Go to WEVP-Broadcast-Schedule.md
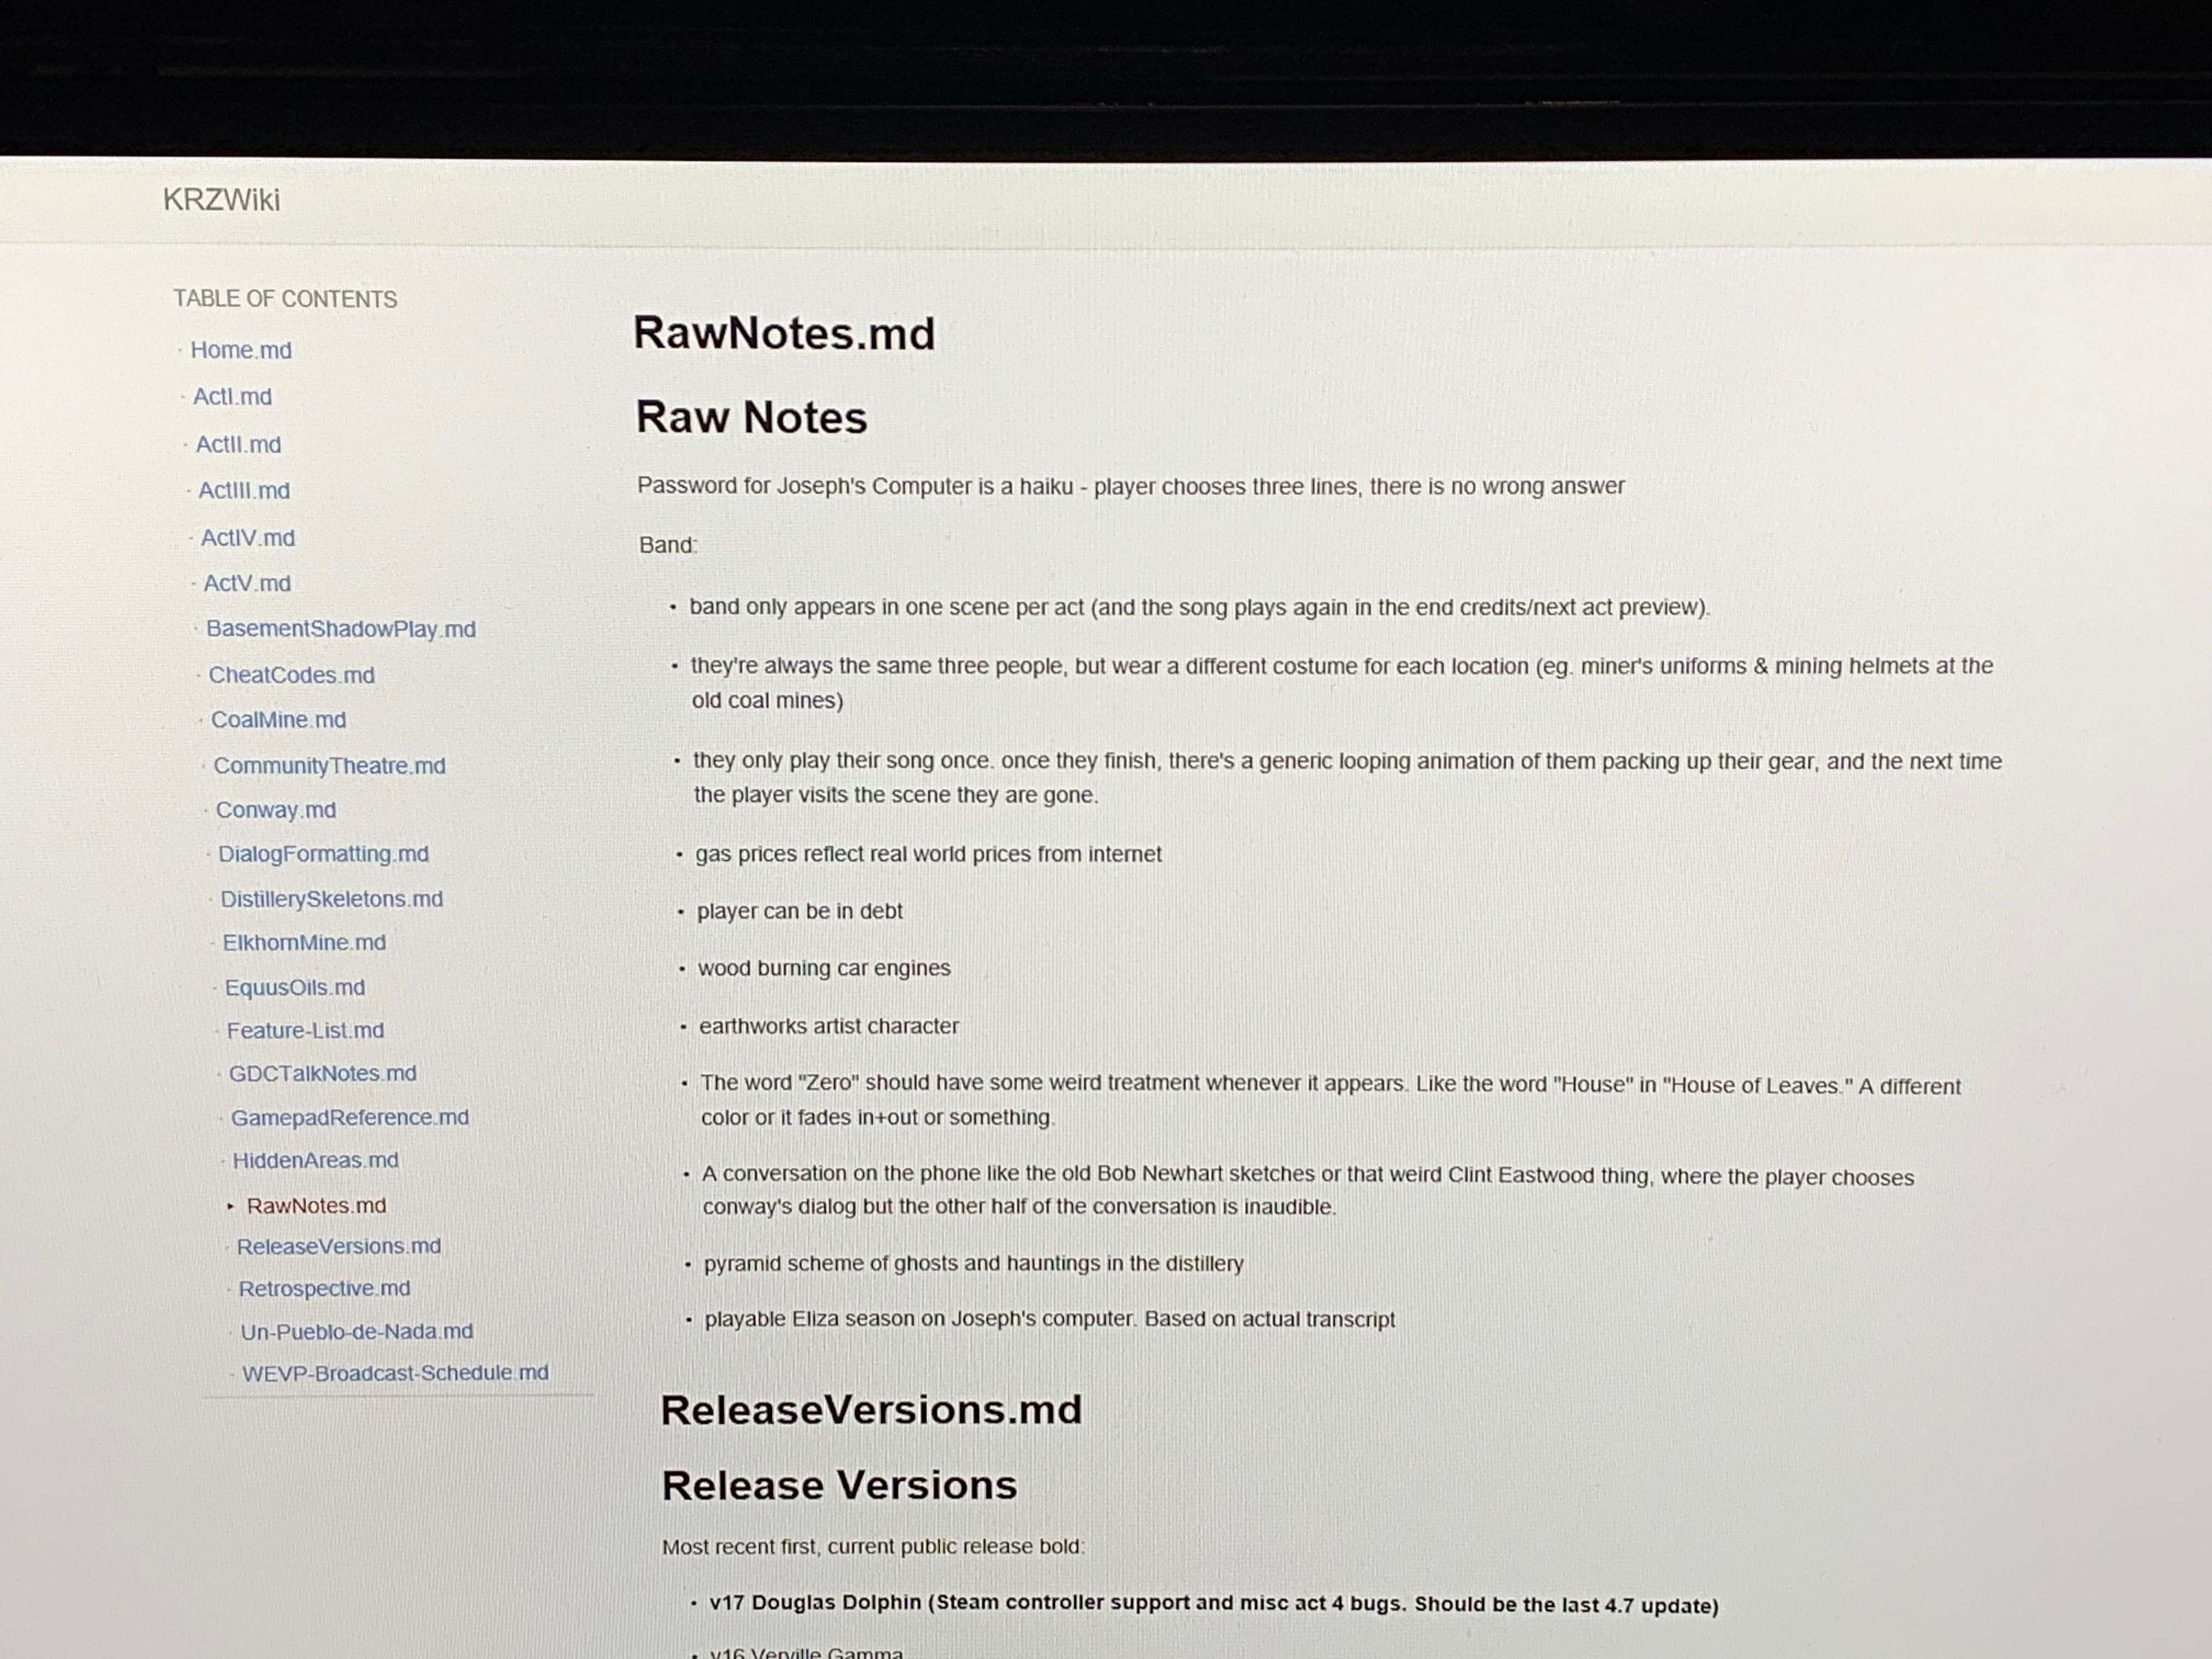 pos(395,1373)
